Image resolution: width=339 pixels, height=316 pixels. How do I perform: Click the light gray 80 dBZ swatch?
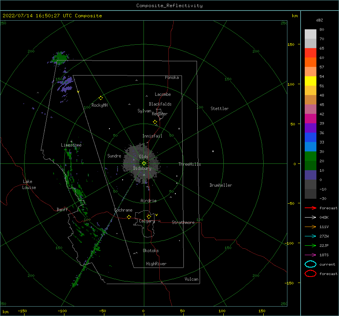(310, 34)
